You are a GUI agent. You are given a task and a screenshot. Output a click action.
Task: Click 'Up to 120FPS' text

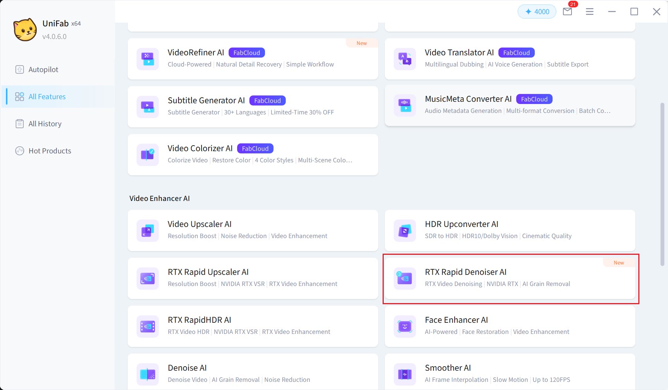pyautogui.click(x=551, y=380)
